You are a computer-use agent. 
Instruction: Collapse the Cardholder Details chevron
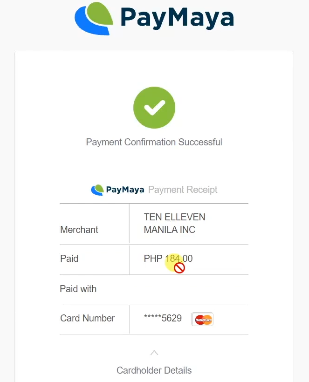coord(154,352)
